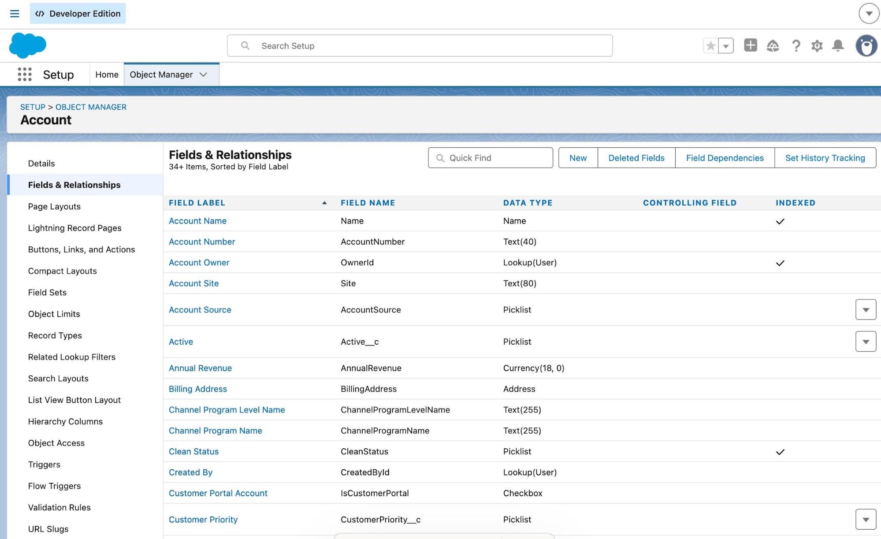
Task: Open Object Limits
Action: (54, 314)
